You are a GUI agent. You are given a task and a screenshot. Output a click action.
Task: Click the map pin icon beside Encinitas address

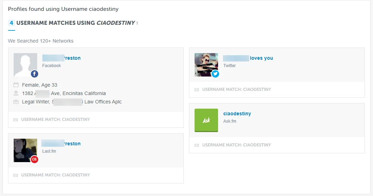pos(16,93)
